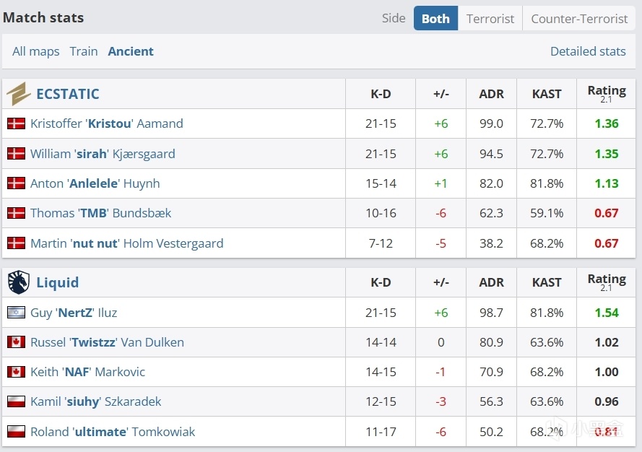
Task: Switch side filter to Terrorist
Action: click(490, 19)
